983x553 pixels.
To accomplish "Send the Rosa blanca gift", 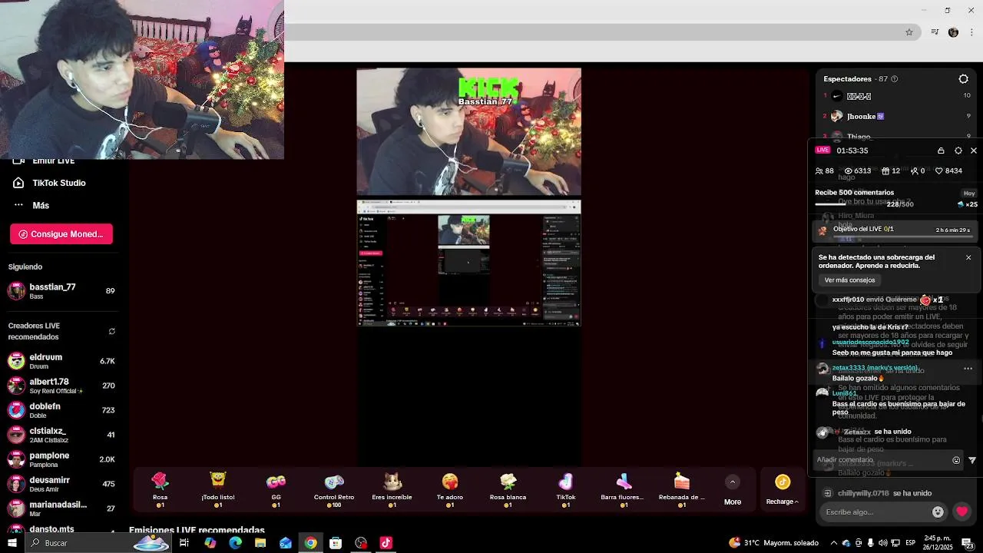I will pos(508,489).
